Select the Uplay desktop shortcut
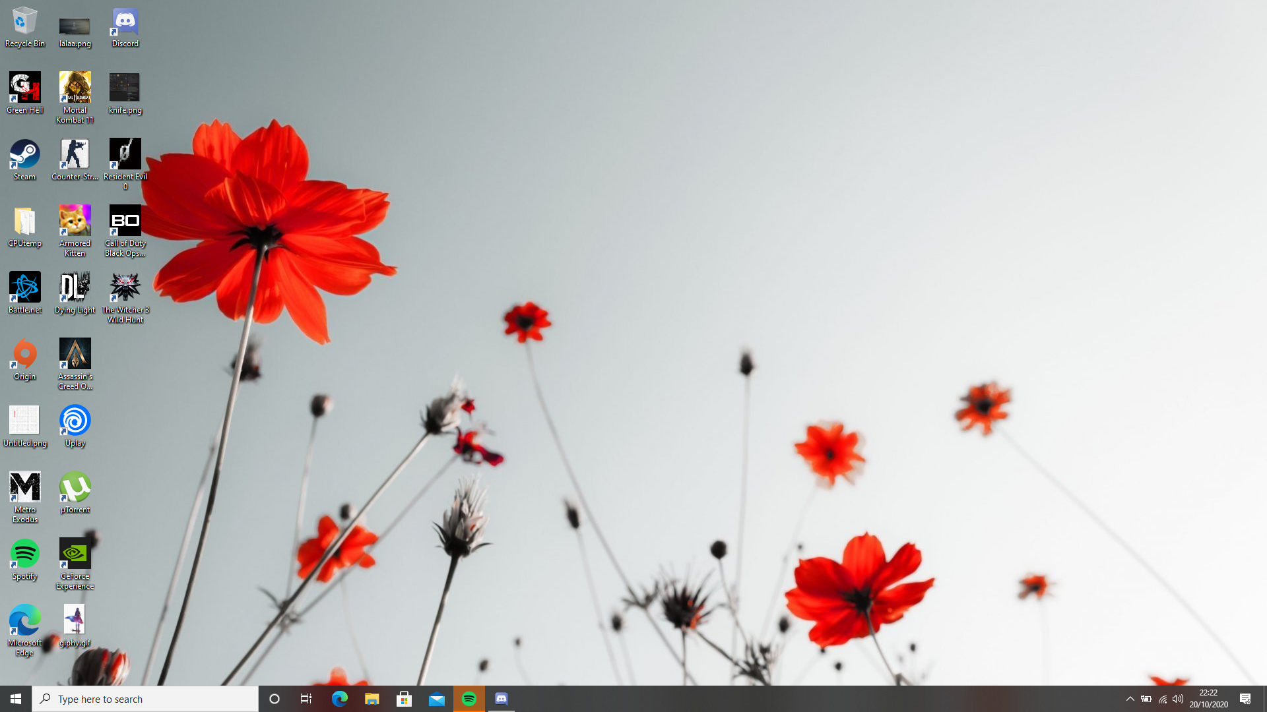 [75, 426]
